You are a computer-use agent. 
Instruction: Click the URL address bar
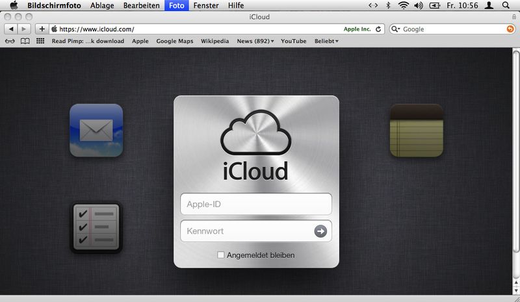pos(217,29)
